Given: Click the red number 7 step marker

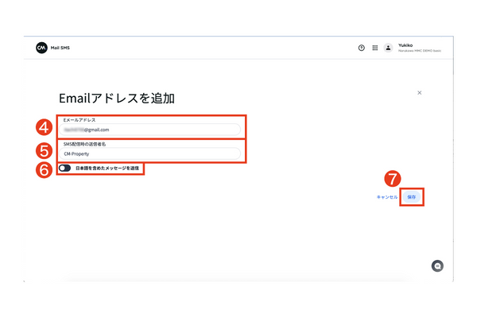Looking at the screenshot, I should click(393, 179).
